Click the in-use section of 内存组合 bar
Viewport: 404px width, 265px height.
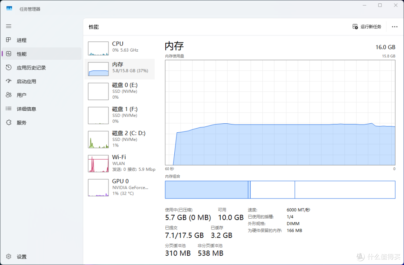(x=206, y=190)
